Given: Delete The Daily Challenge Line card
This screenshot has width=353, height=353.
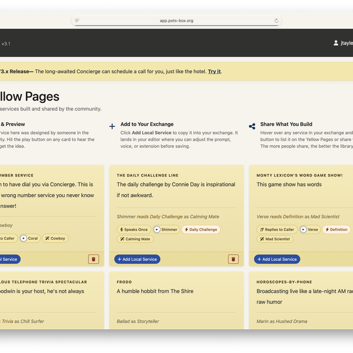Looking at the screenshot, I should pos(233,259).
